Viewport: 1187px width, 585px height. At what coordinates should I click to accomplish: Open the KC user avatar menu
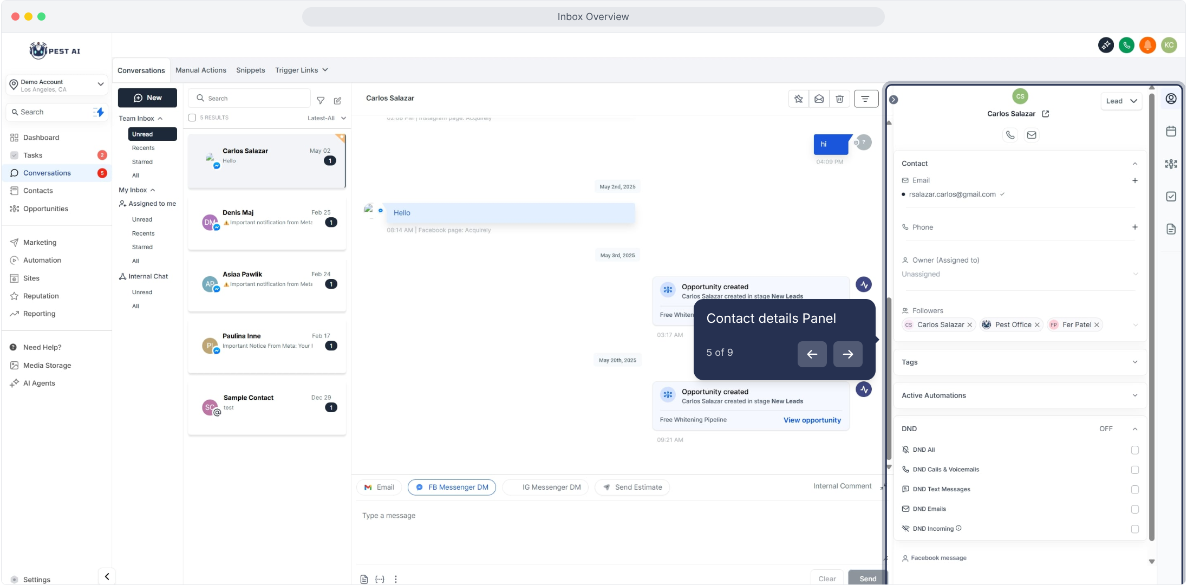1169,45
